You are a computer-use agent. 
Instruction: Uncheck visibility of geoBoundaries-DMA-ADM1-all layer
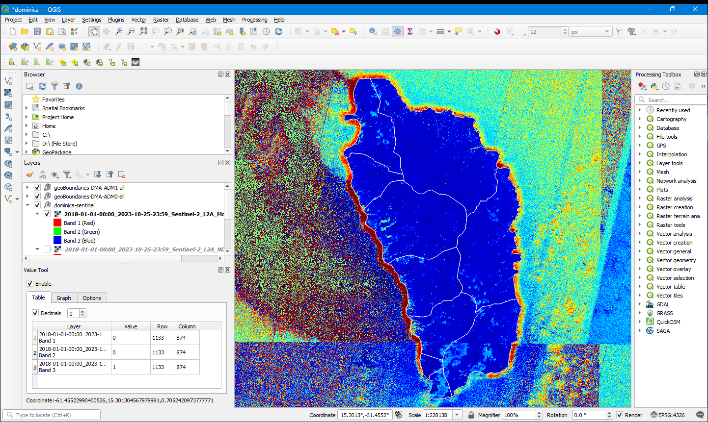[x=38, y=186]
